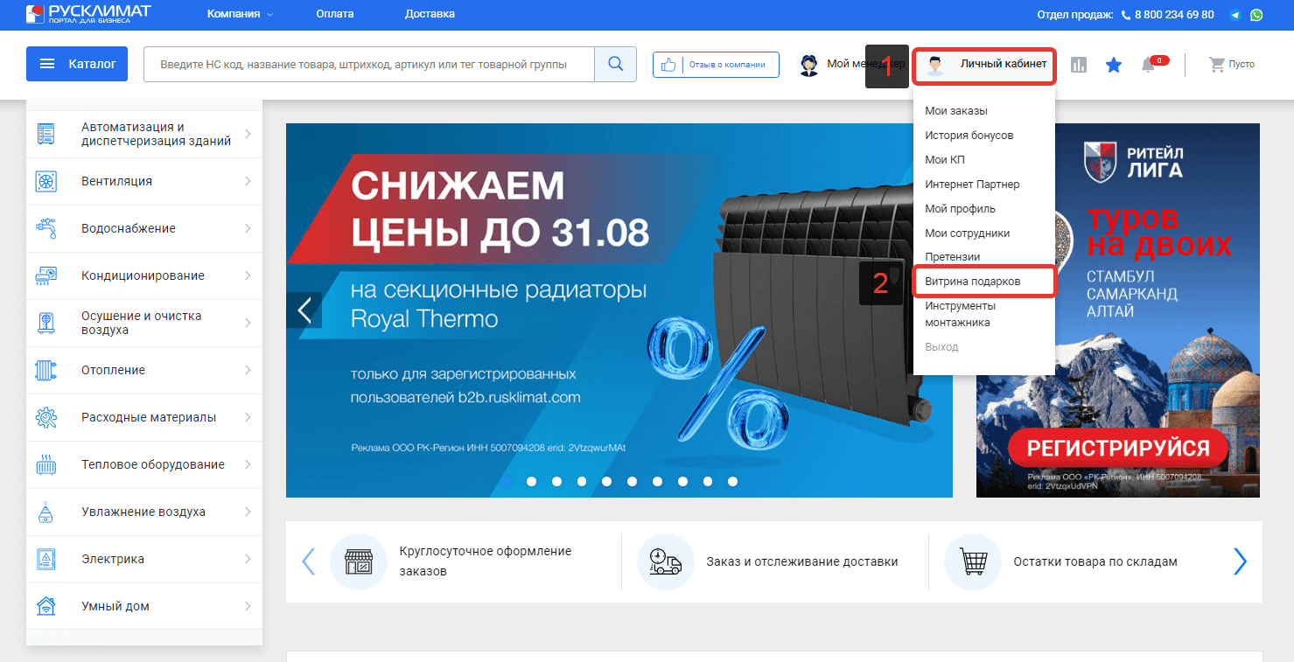Go to previous banner slide arrow
1294x662 pixels.
pyautogui.click(x=304, y=310)
